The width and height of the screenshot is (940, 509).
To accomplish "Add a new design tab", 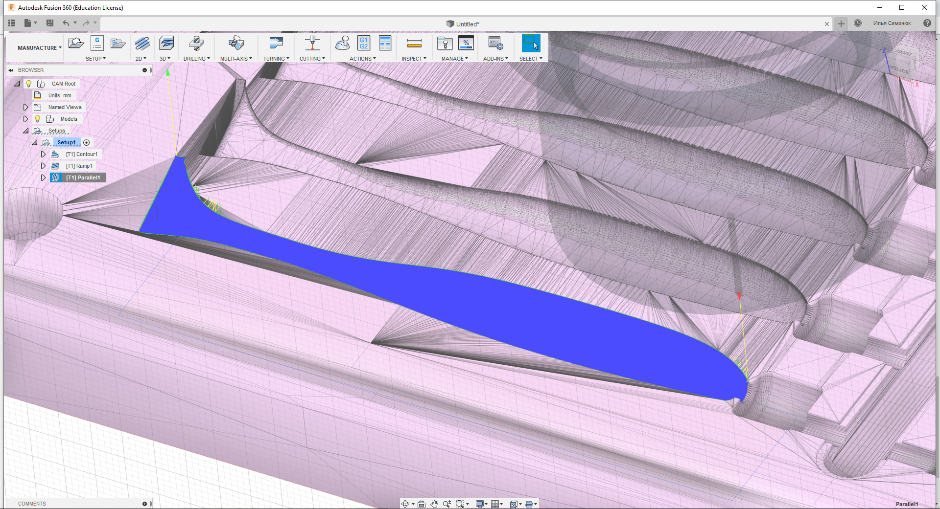I will (841, 23).
